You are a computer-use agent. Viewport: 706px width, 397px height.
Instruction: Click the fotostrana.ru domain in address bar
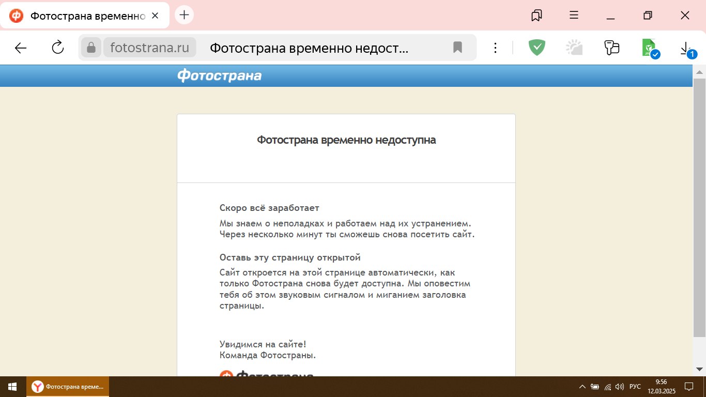pyautogui.click(x=149, y=48)
